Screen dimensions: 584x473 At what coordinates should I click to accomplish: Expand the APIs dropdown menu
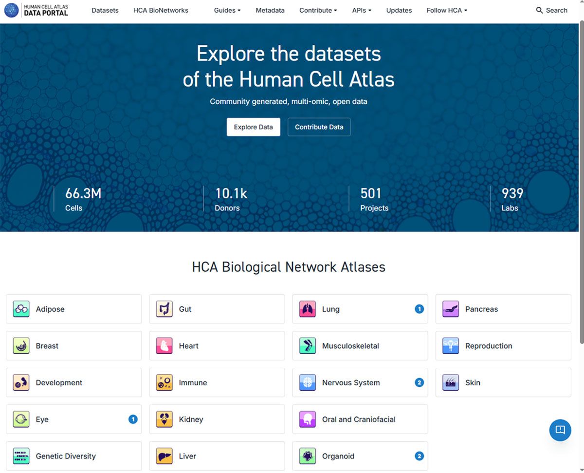coord(362,10)
